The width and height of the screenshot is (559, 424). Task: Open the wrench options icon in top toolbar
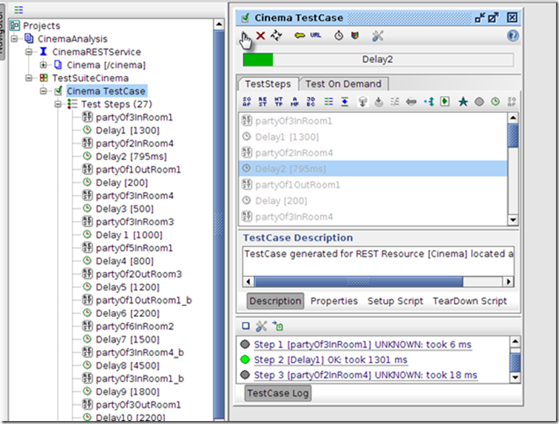click(378, 35)
